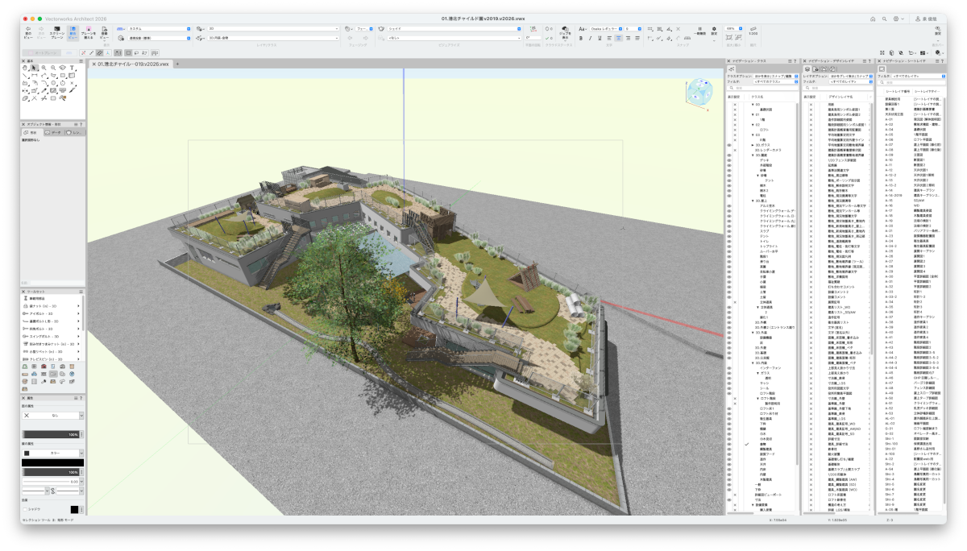This screenshot has height=551, width=967.
Task: Toggle visibility column for class 00
Action: (735, 105)
